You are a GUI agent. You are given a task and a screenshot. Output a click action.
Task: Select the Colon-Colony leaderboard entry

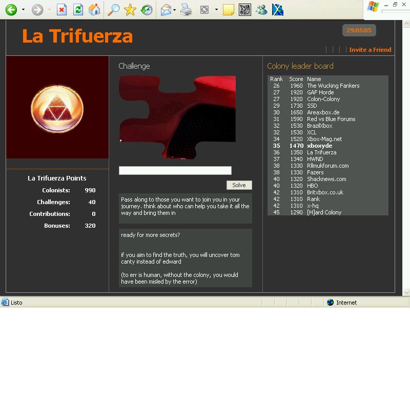point(328,99)
